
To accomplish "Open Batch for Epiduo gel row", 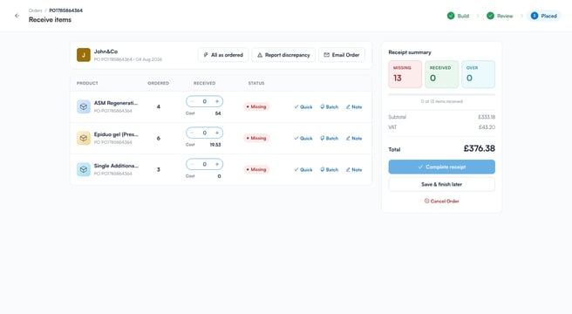I will click(329, 139).
